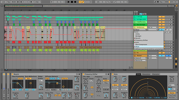Screen dimensions: 179x100
Task: Start playback with the Play button
Action: (x=68, y=2)
